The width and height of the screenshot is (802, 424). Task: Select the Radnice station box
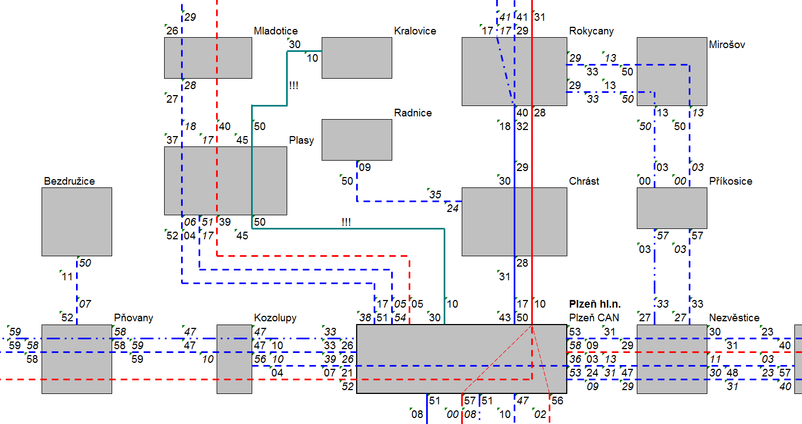(357, 140)
